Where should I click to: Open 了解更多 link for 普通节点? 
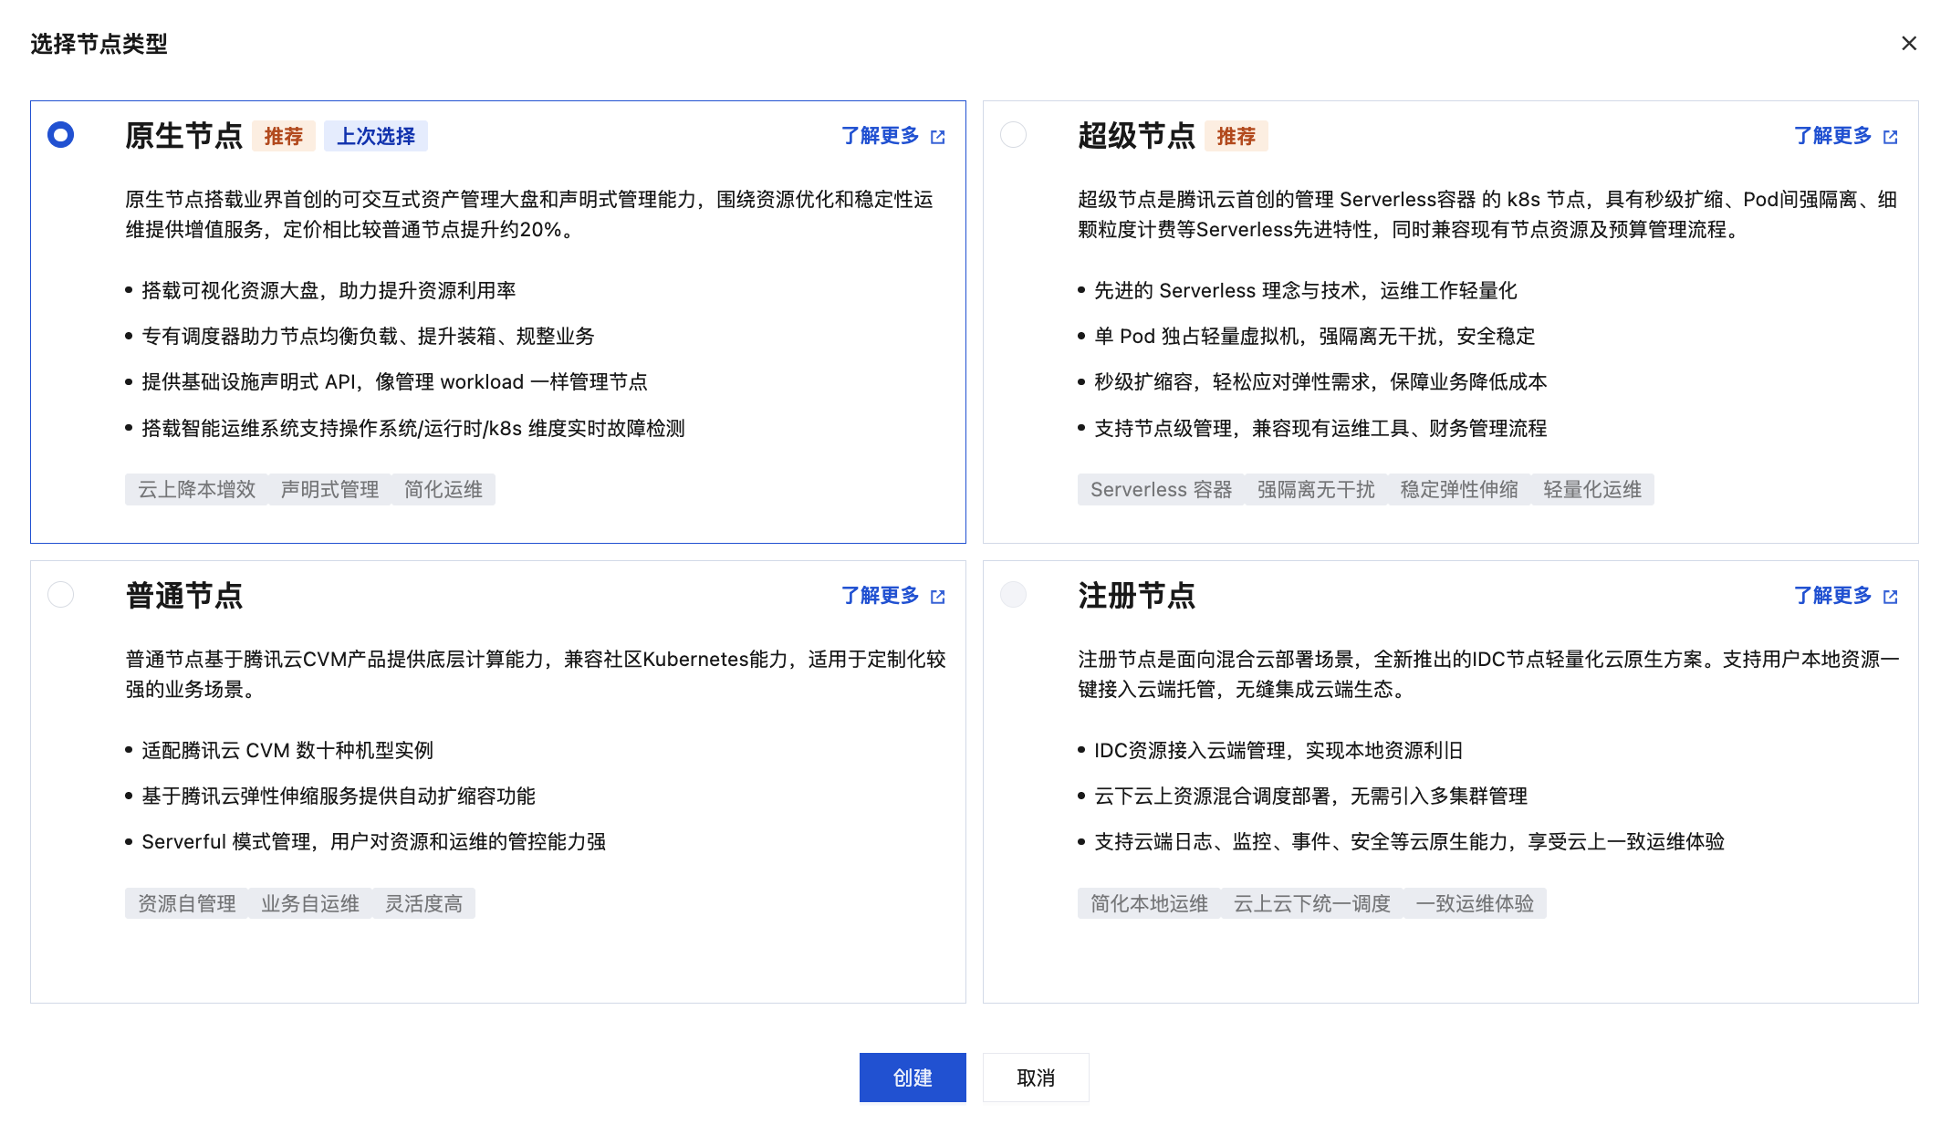[x=880, y=596]
